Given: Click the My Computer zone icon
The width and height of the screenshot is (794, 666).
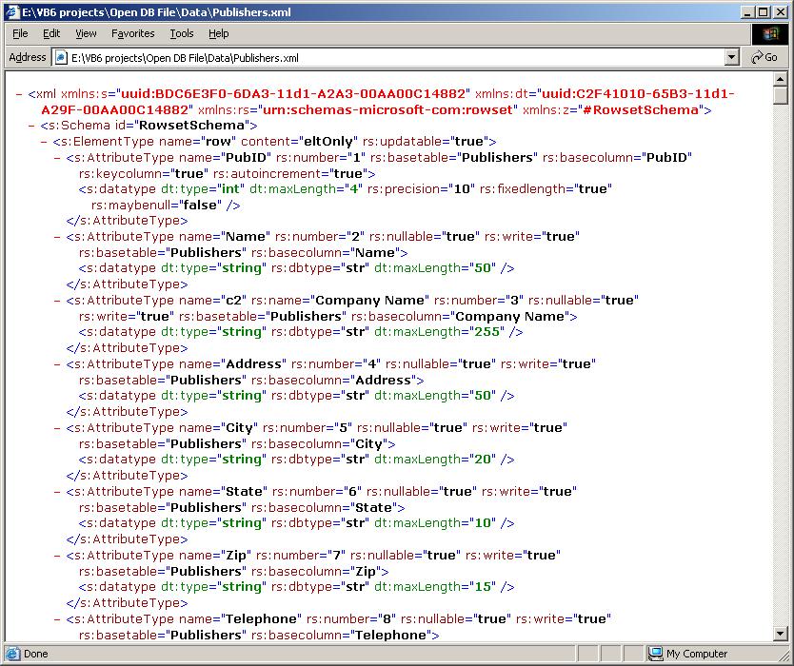Looking at the screenshot, I should [655, 654].
